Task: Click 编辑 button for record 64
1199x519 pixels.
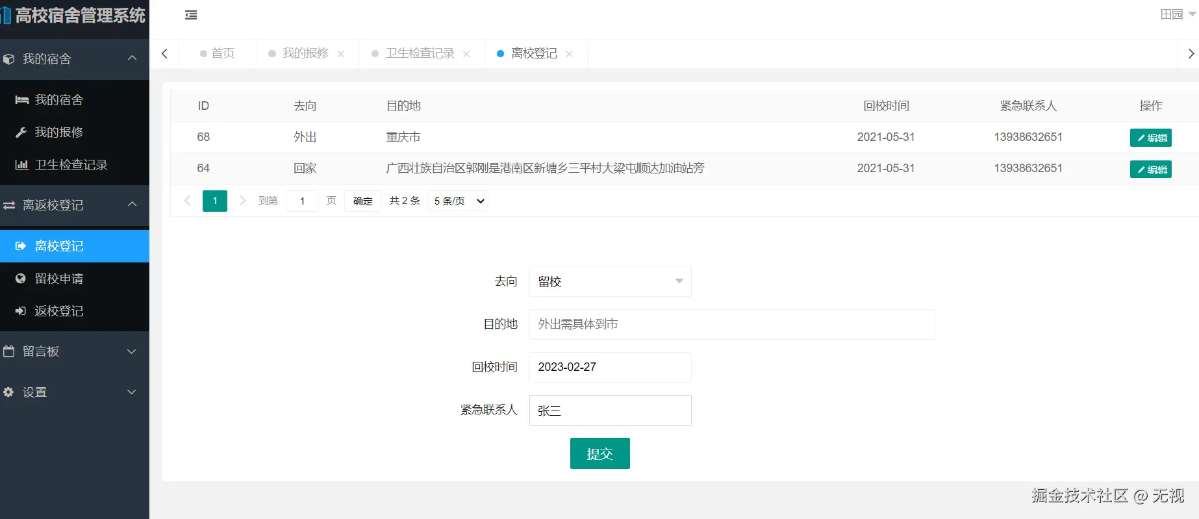Action: [x=1151, y=170]
